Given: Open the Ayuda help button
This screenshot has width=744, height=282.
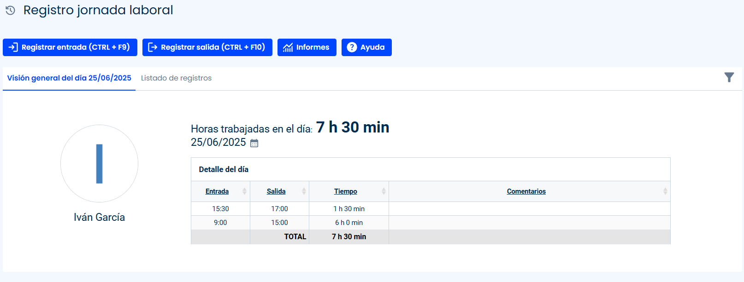Looking at the screenshot, I should click(x=366, y=47).
